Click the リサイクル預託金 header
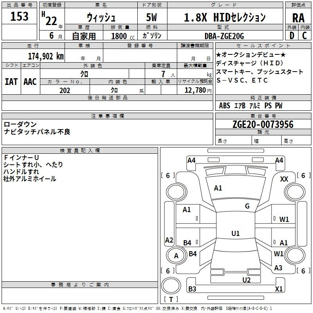 tap(195, 81)
